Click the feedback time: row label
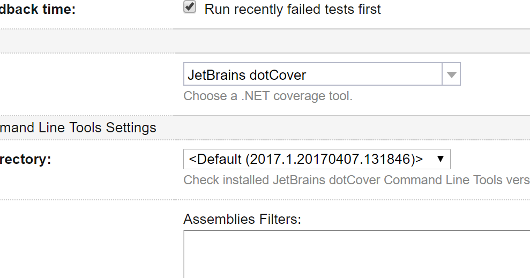The width and height of the screenshot is (530, 278). pyautogui.click(x=38, y=9)
